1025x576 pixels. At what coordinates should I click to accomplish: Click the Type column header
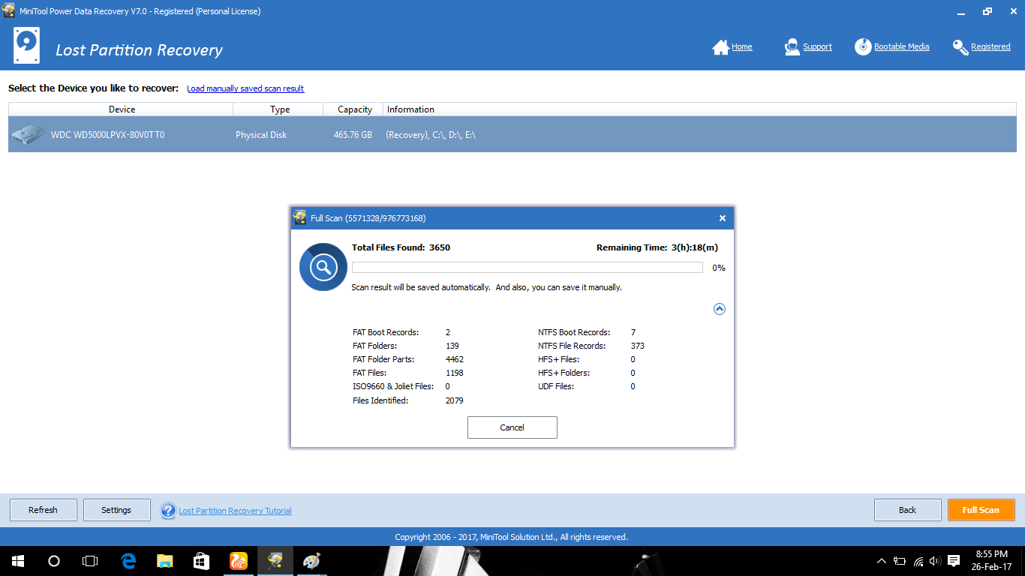pos(278,109)
